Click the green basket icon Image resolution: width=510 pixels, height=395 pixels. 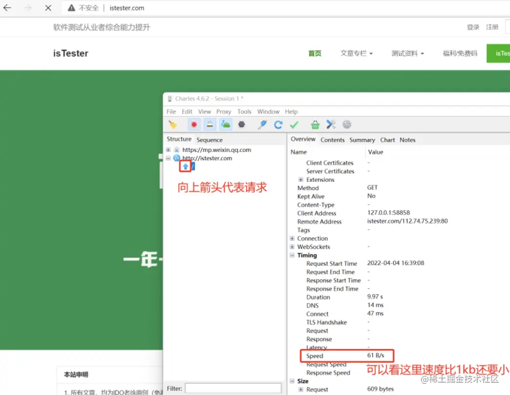[315, 125]
